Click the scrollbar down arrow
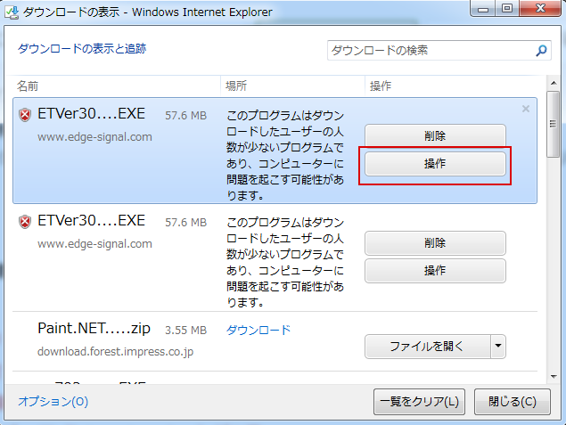The height and width of the screenshot is (425, 566). [554, 377]
